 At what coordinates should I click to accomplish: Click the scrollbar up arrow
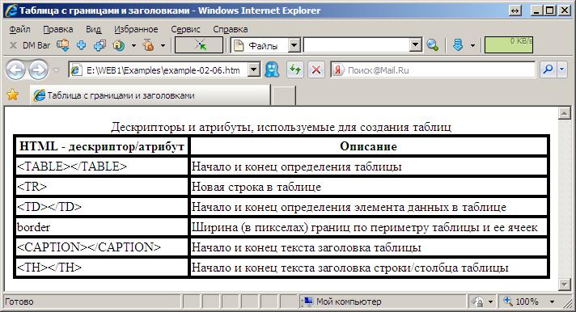click(564, 113)
